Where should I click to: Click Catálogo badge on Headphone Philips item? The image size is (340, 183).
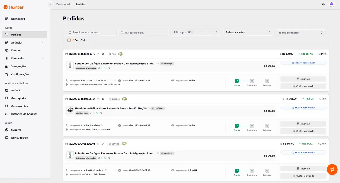pyautogui.click(x=158, y=108)
